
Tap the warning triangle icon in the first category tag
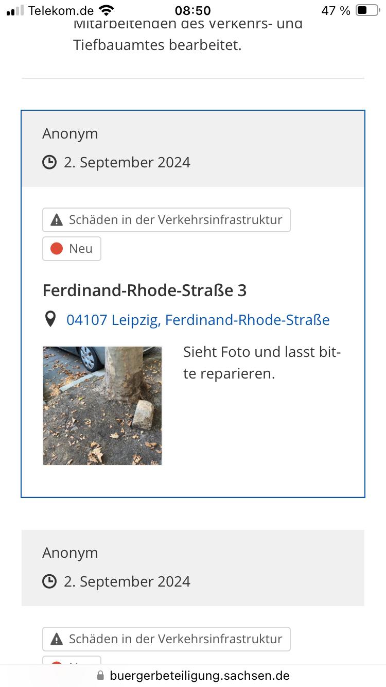point(57,220)
